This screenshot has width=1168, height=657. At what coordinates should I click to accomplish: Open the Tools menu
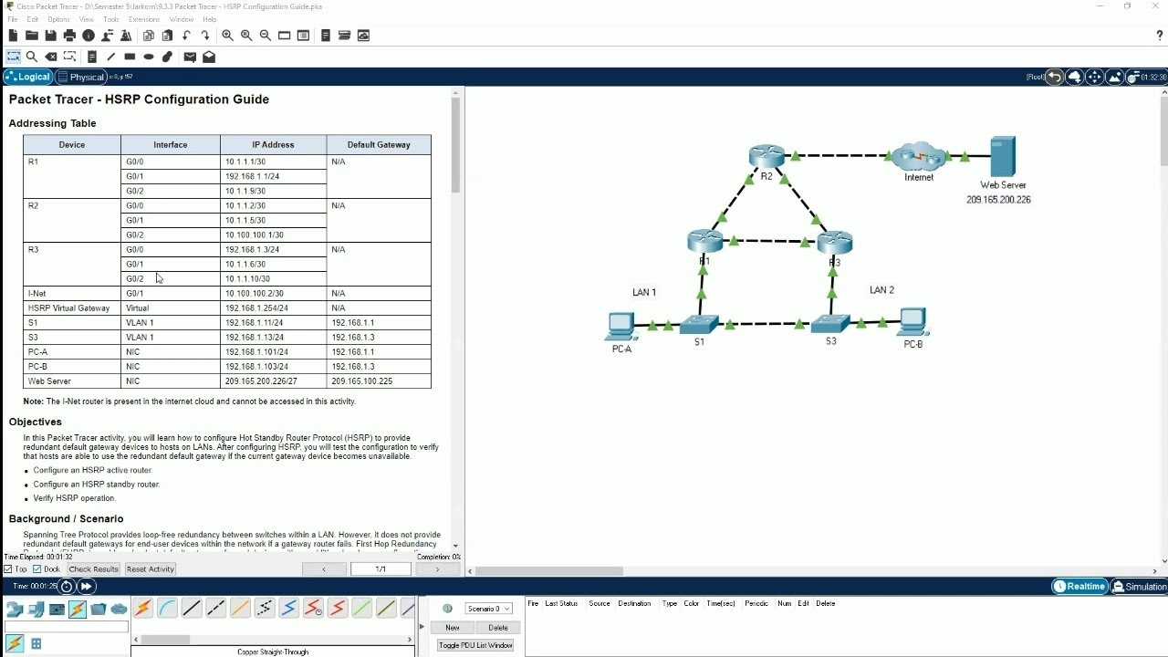coord(111,19)
